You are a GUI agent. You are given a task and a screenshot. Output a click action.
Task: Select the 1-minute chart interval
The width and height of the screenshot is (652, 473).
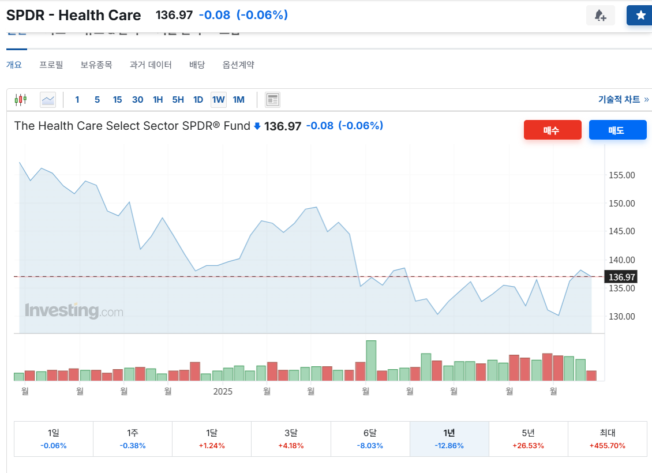click(x=77, y=100)
